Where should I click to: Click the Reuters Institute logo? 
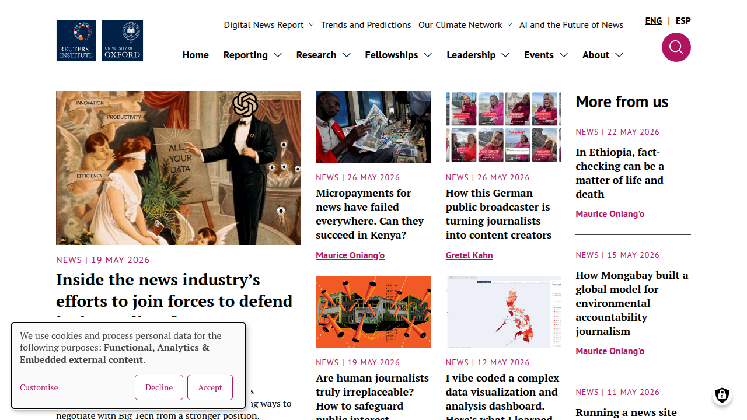pyautogui.click(x=76, y=41)
